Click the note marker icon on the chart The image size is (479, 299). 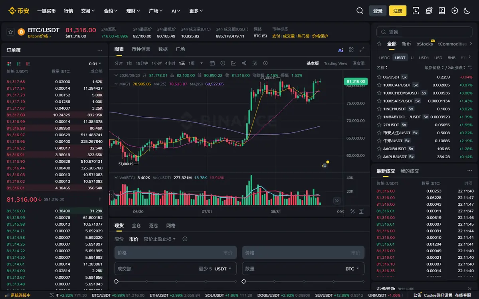[325, 165]
